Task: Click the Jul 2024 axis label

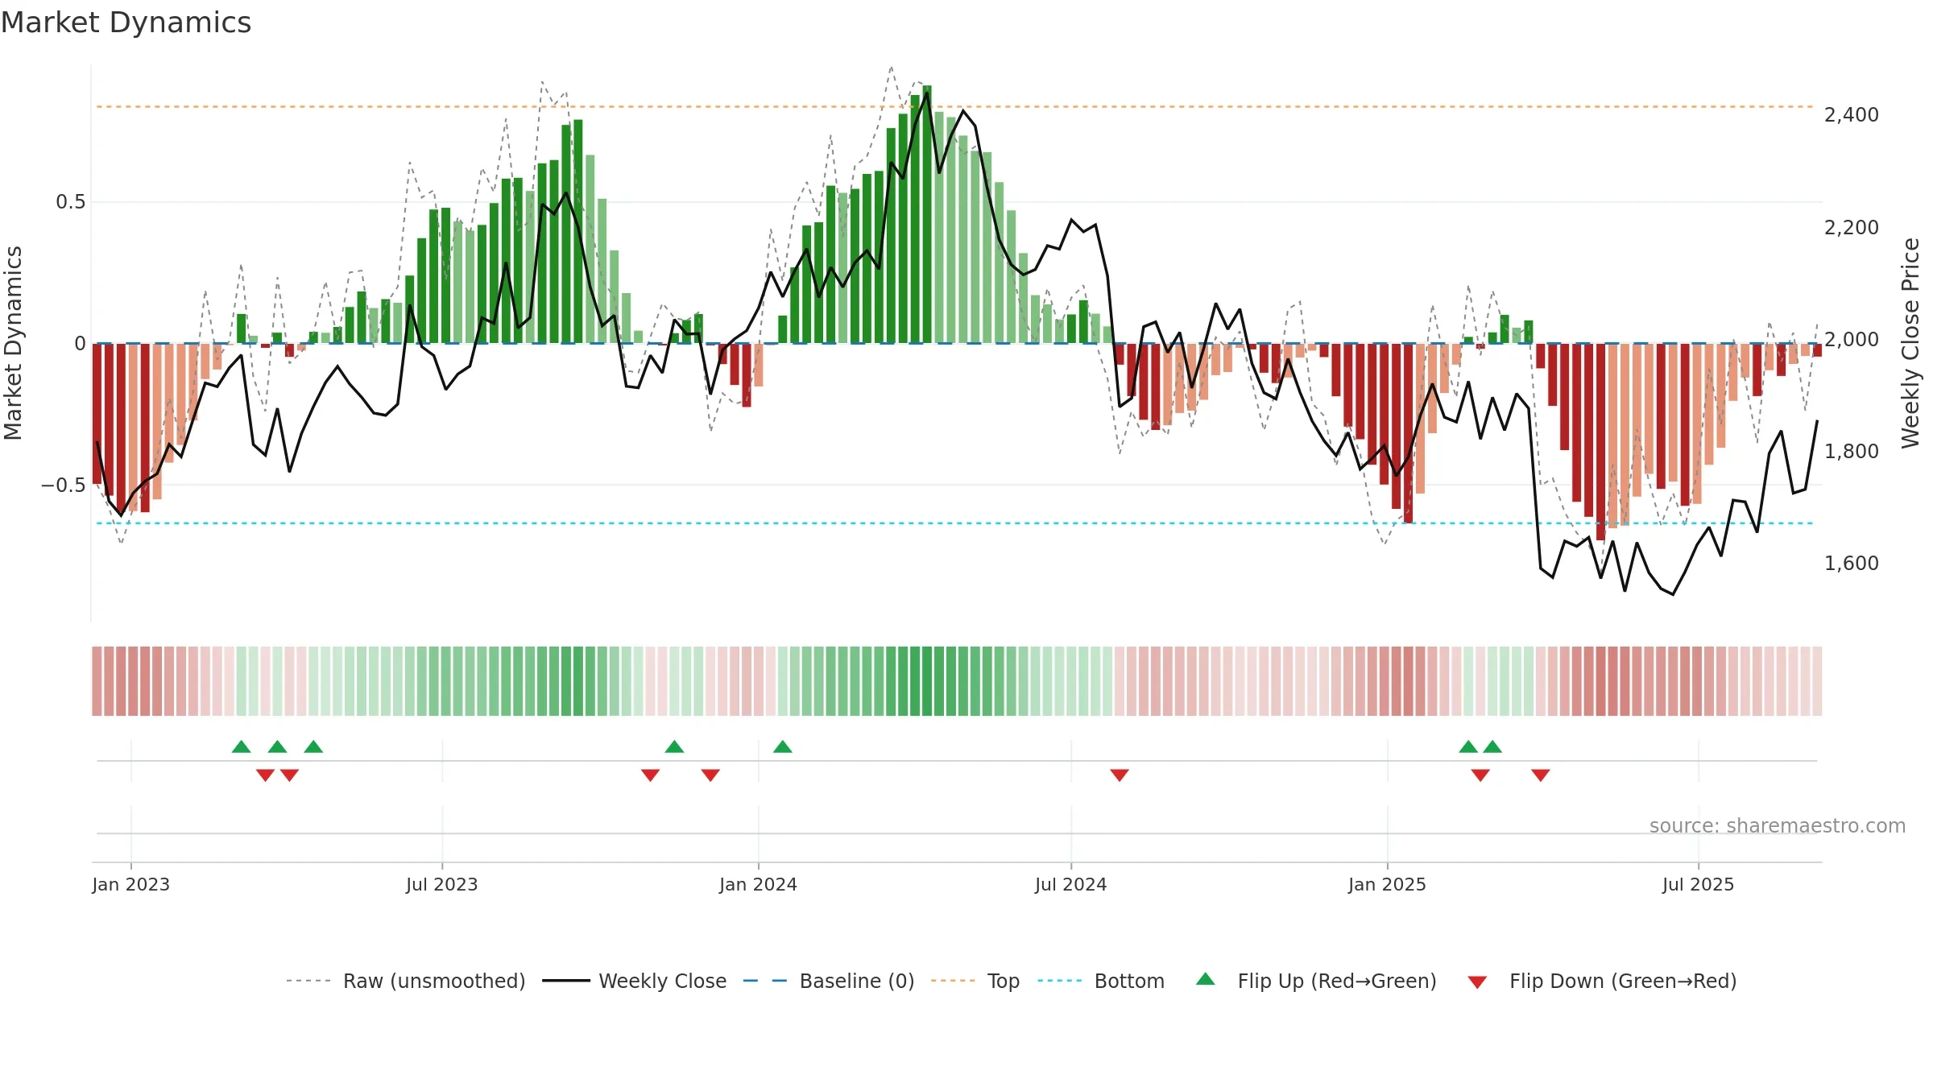Action: 1071,884
